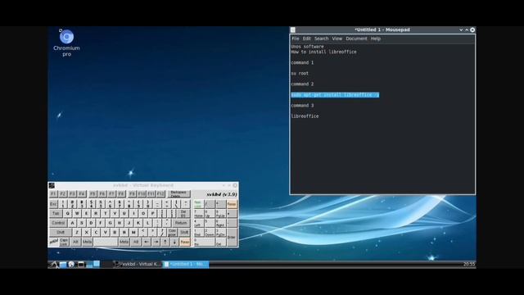This screenshot has height=295, width=524.
Task: Click the Mousepad title bar text
Action: [x=382, y=29]
